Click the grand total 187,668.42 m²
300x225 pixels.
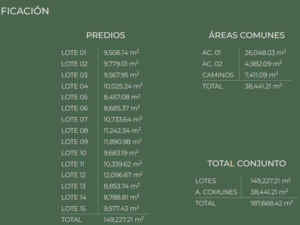point(272,203)
